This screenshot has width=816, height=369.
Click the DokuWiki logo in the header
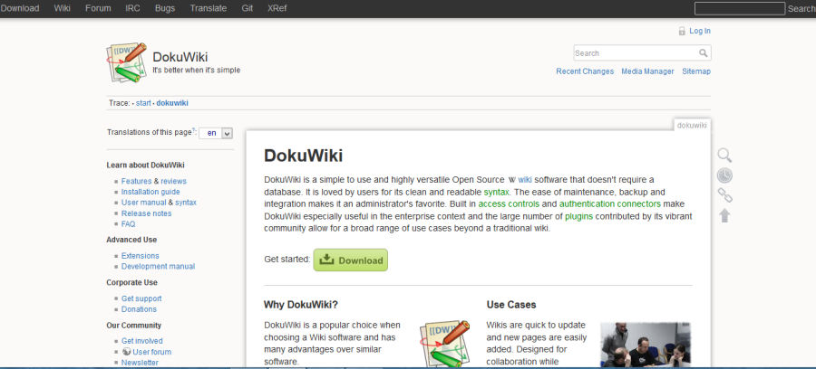pos(126,62)
